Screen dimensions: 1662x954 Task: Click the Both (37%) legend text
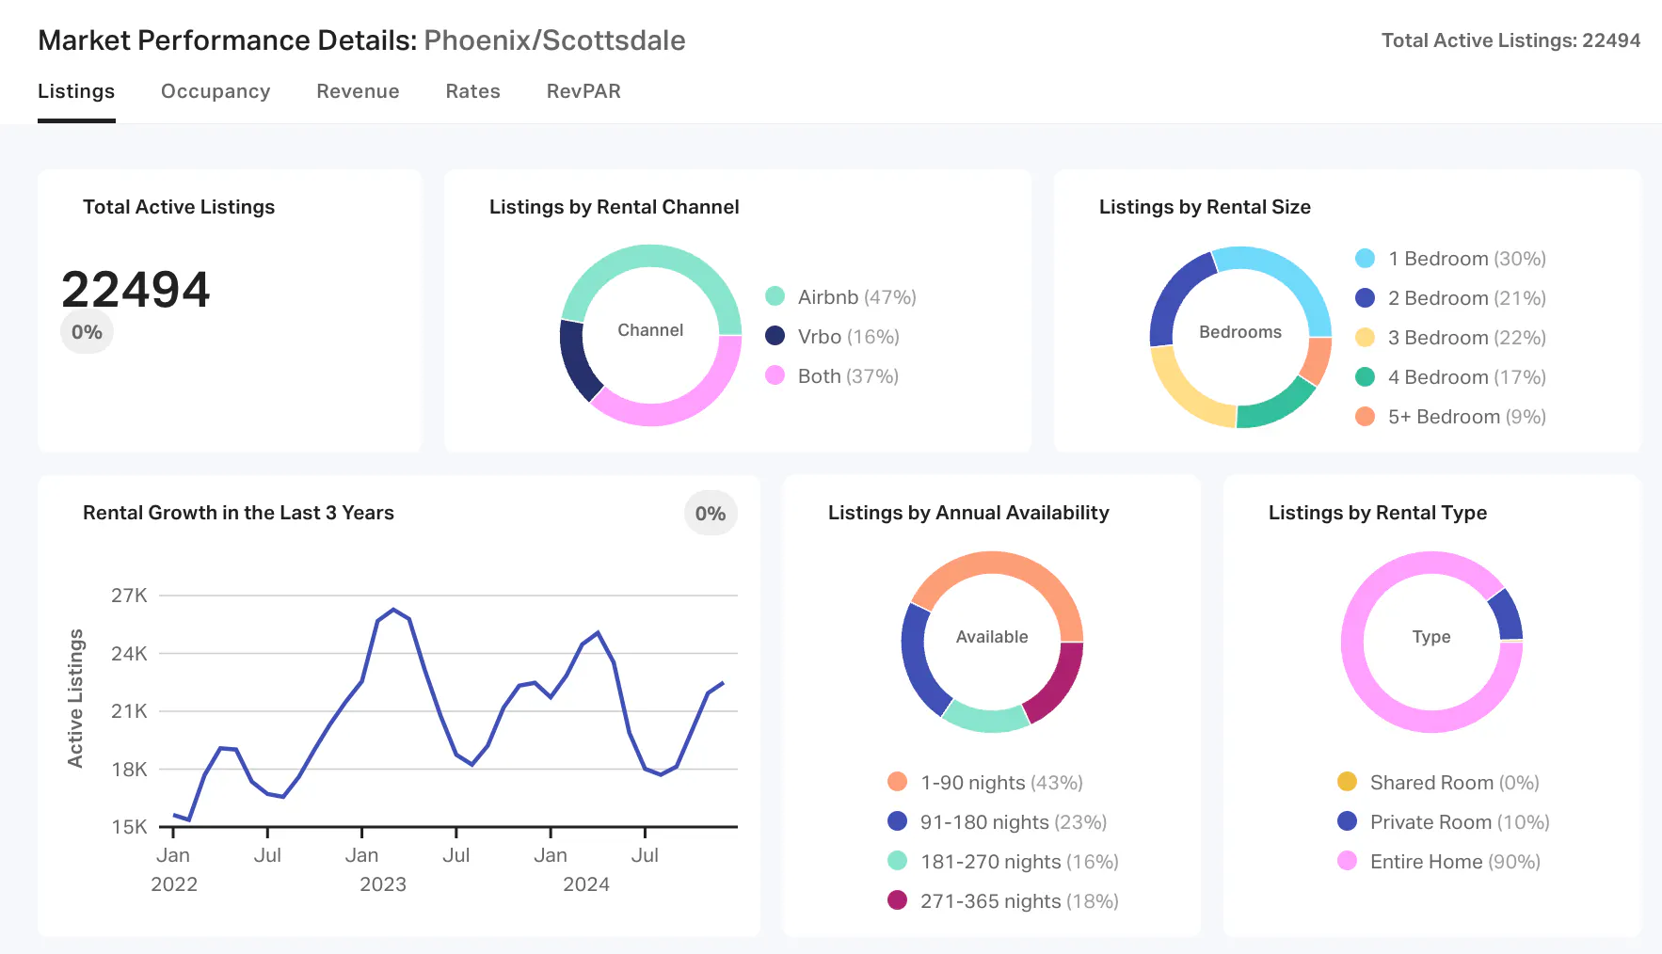[x=849, y=376]
